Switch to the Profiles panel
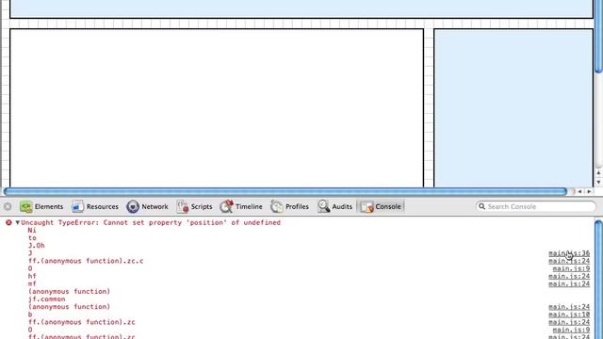The height and width of the screenshot is (339, 603). (x=289, y=207)
